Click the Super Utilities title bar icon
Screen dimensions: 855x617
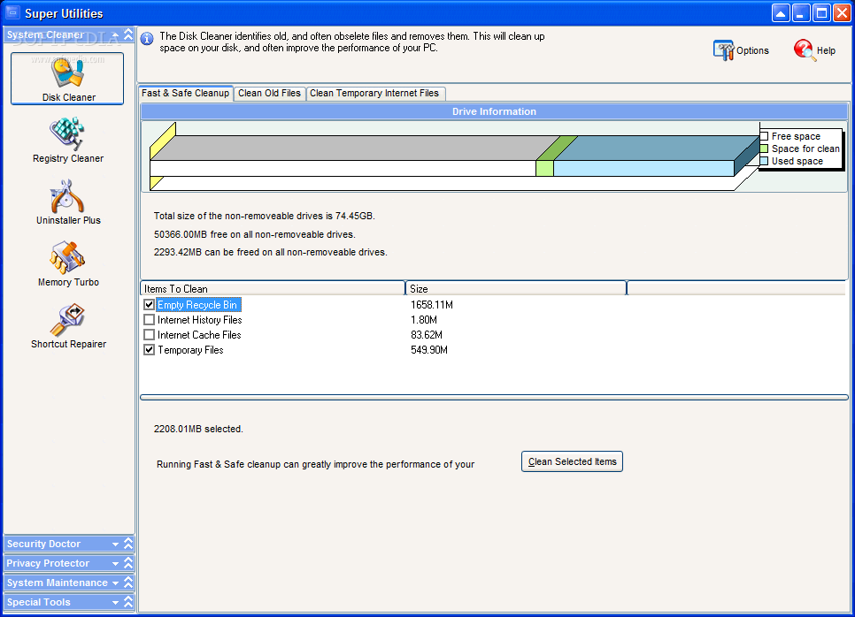[x=12, y=12]
